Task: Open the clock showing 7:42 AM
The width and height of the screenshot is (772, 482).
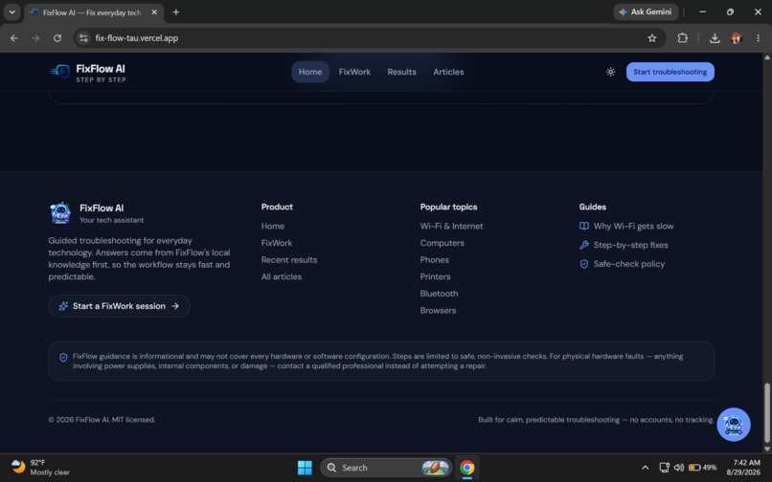Action: click(743, 468)
